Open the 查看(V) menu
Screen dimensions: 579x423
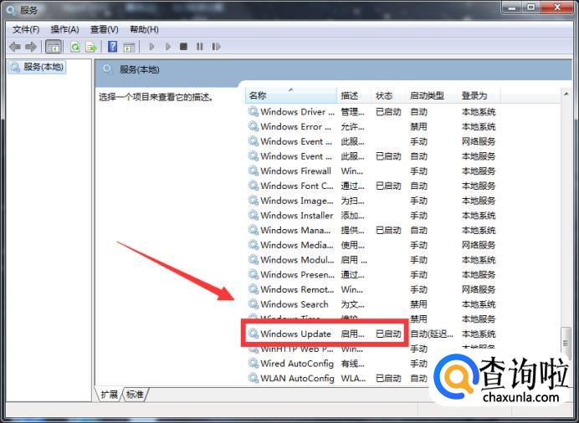(x=105, y=29)
